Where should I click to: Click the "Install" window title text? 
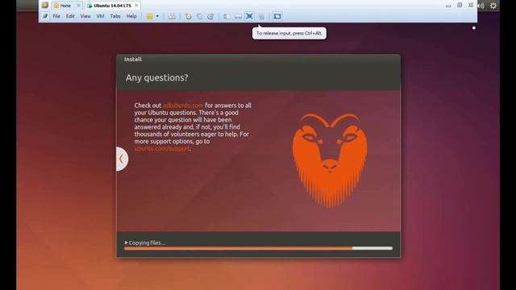pos(133,59)
